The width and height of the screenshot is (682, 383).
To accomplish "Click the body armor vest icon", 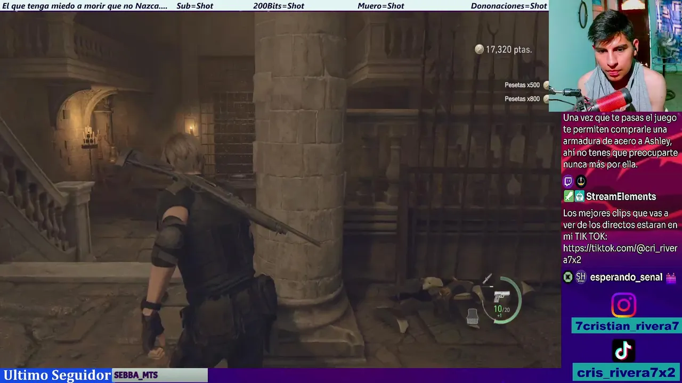I will (472, 317).
